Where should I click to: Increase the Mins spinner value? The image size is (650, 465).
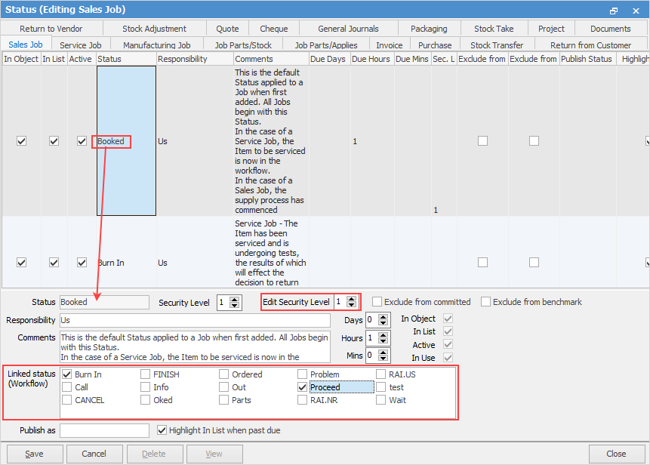pos(384,352)
